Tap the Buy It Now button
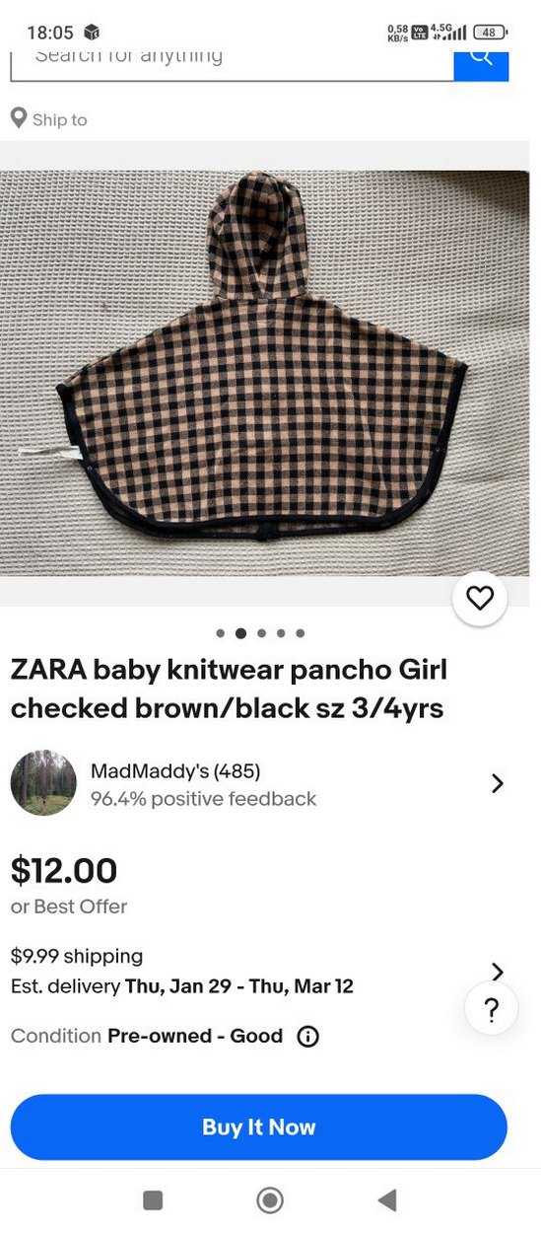The width and height of the screenshot is (541, 1233). point(259,1127)
